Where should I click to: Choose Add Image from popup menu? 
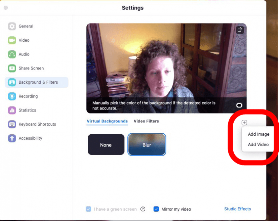[258, 134]
